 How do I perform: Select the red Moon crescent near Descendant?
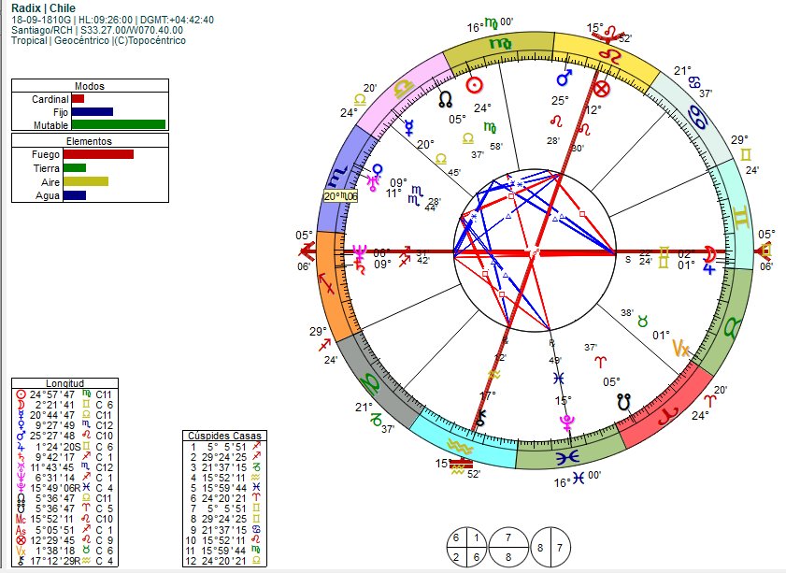[709, 253]
